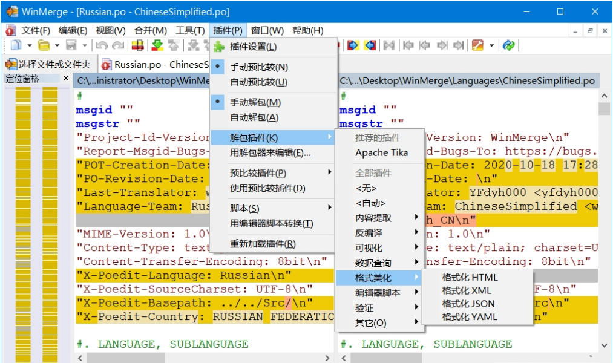Open the 工具(T) menu
This screenshot has width=613, height=363.
tap(190, 30)
